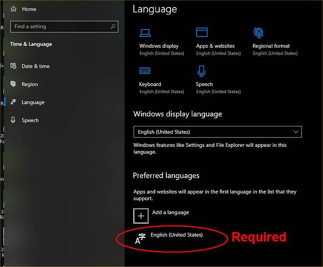Focus the Find a setting search box
323x267 pixels.
click(x=64, y=27)
